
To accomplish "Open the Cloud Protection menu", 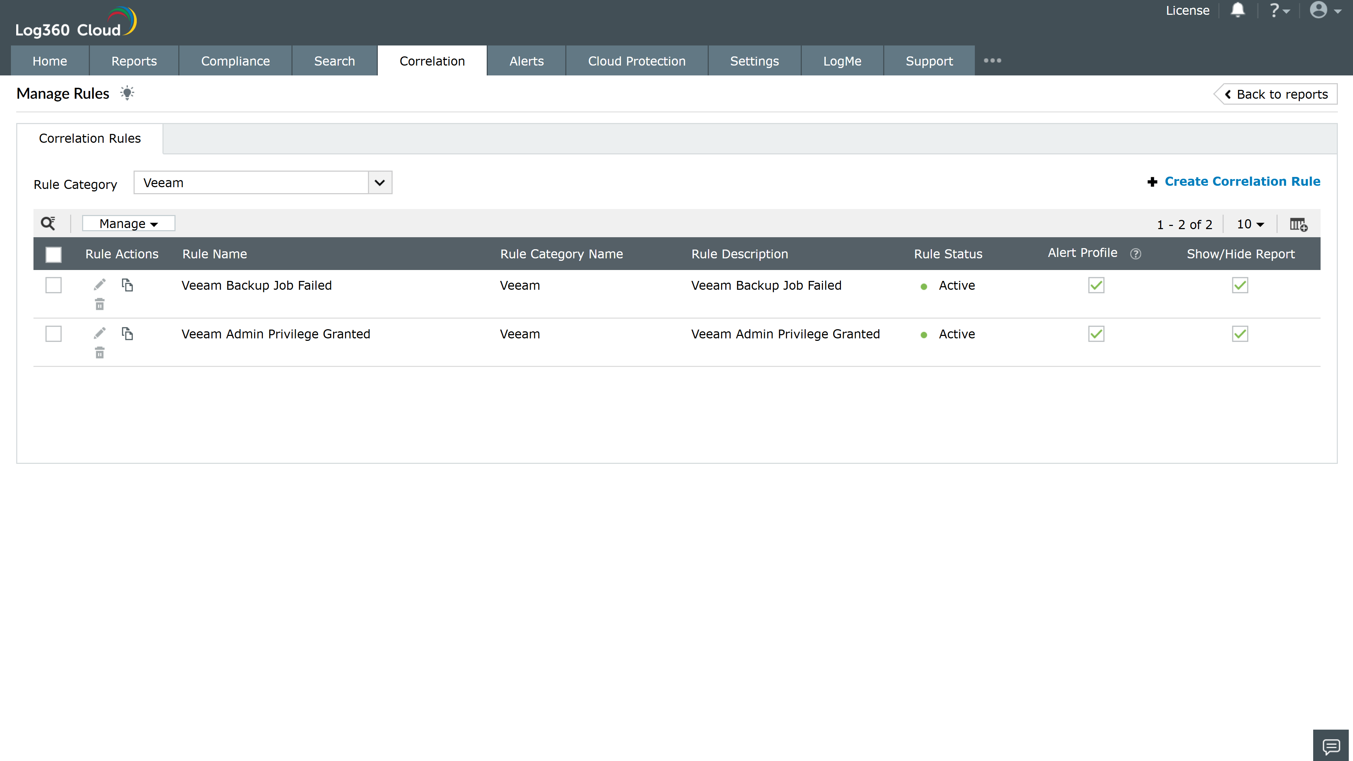I will pyautogui.click(x=636, y=60).
